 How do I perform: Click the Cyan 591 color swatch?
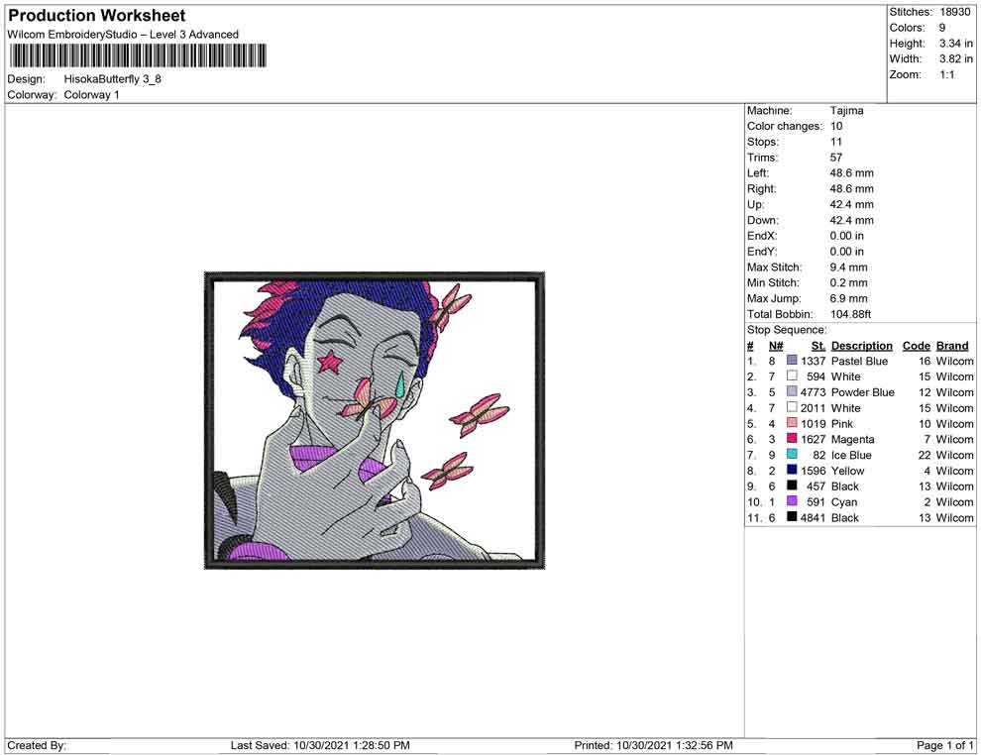(x=792, y=501)
